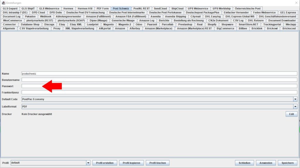Open the Shopify tab
This screenshot has height=168, width=300.
[212, 24]
